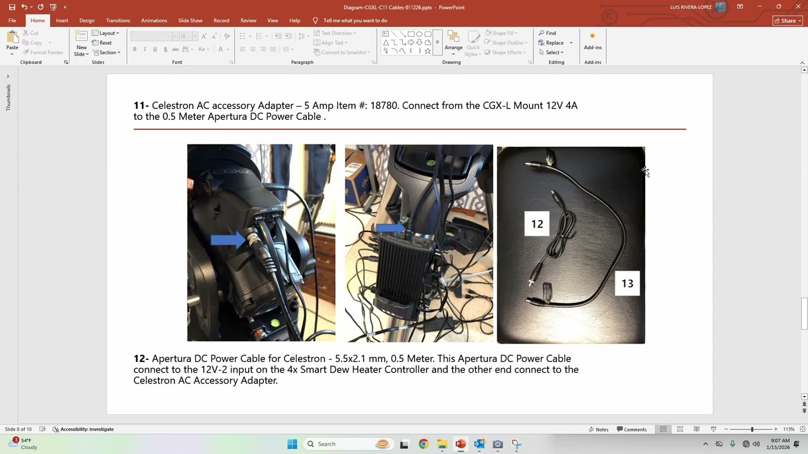The height and width of the screenshot is (454, 808).
Task: Expand the Section dropdown
Action: pyautogui.click(x=106, y=52)
